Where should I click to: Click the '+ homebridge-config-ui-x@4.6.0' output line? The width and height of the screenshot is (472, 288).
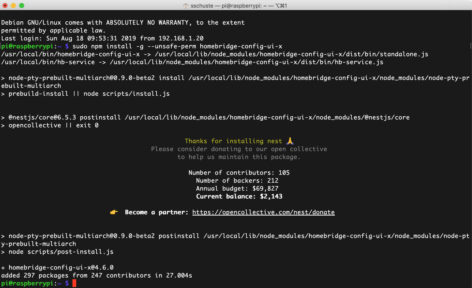point(57,267)
